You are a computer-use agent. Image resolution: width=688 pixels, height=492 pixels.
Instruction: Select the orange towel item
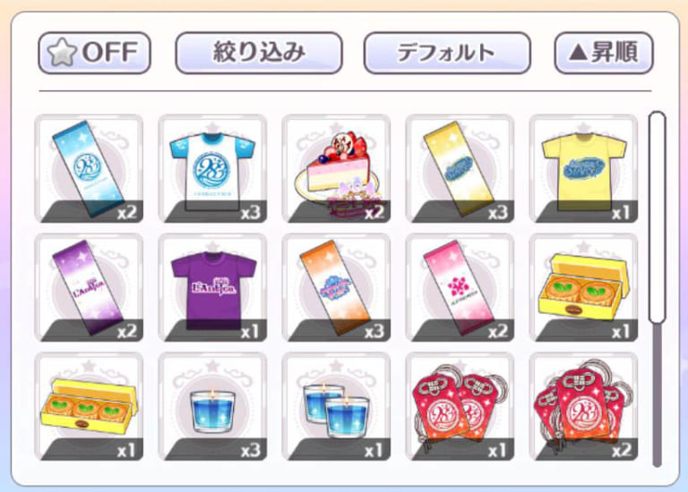point(337,288)
